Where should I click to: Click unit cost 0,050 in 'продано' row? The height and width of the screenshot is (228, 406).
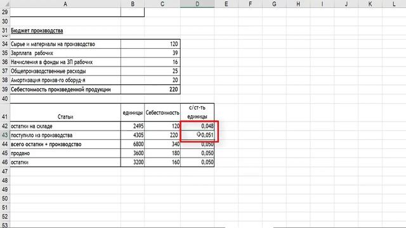(x=197, y=153)
